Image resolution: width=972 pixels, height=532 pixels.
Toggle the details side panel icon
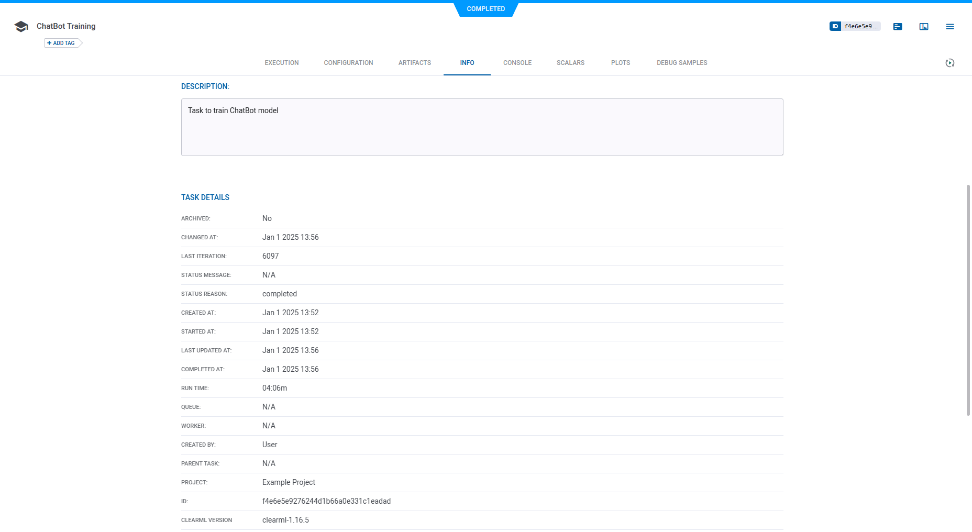pyautogui.click(x=924, y=26)
